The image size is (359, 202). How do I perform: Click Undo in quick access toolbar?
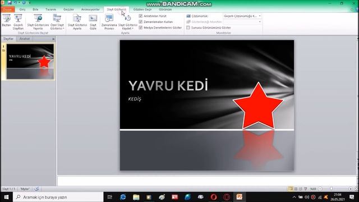16,3
